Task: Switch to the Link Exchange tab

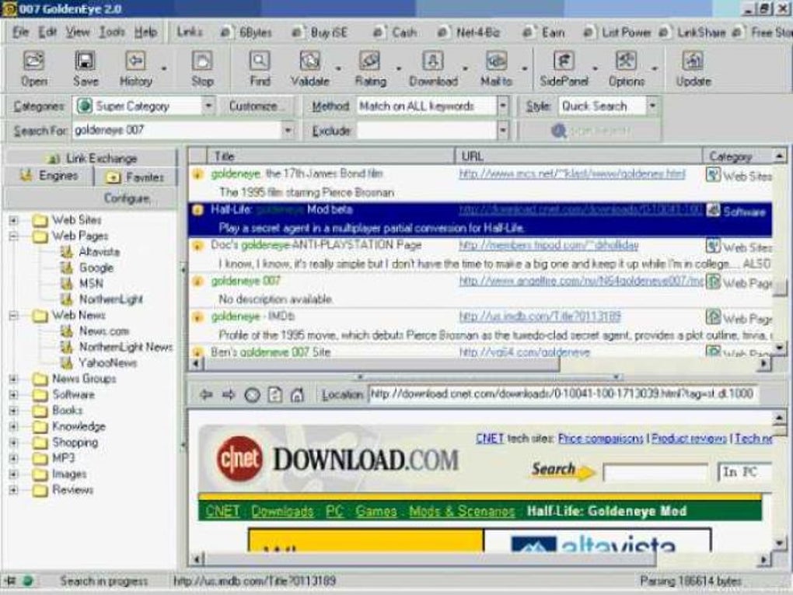Action: (93, 158)
